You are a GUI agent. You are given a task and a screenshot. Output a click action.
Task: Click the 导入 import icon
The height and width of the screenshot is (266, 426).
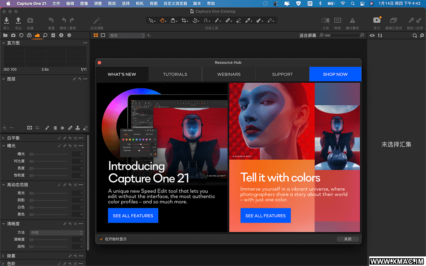[x=6, y=21]
